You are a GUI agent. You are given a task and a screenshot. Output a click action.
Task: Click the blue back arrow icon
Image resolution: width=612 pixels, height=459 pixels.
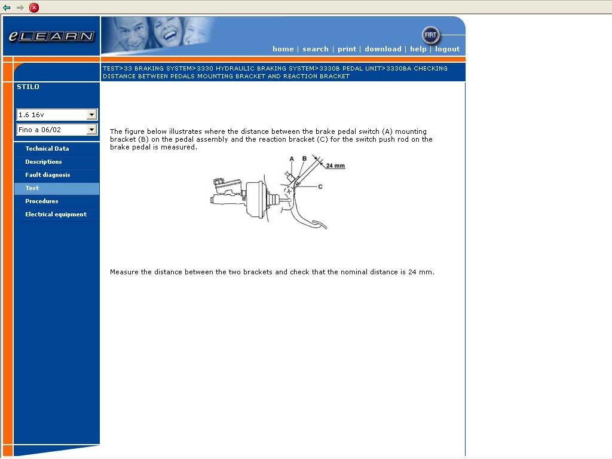(7, 7)
